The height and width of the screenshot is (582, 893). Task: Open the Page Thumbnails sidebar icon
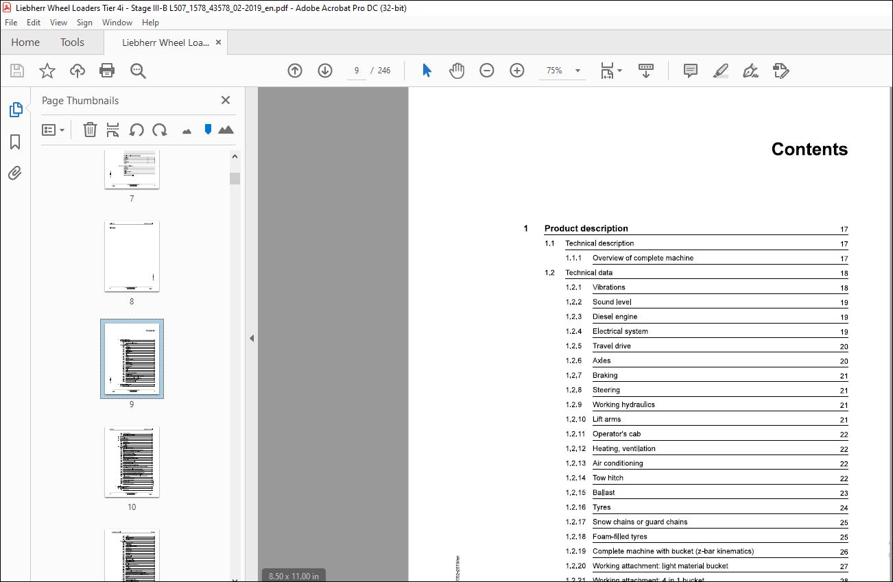[x=15, y=110]
